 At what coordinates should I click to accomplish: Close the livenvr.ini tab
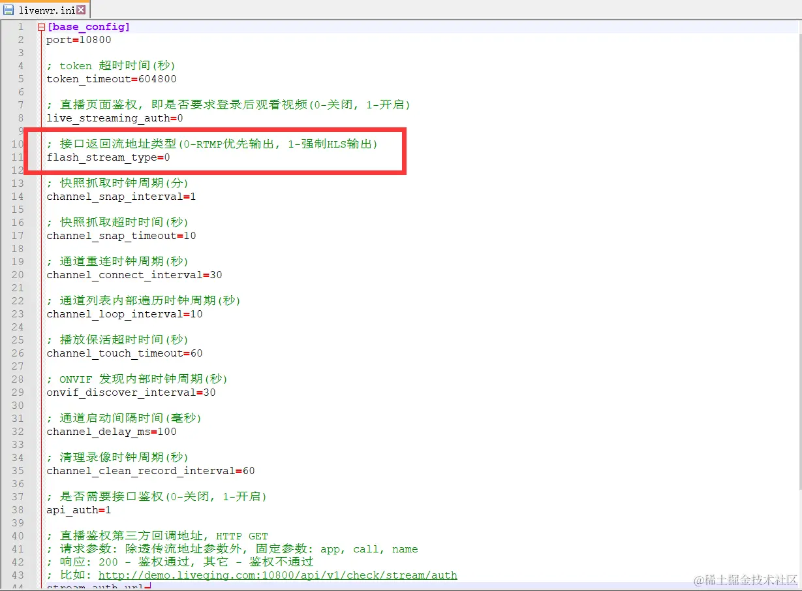pos(81,10)
